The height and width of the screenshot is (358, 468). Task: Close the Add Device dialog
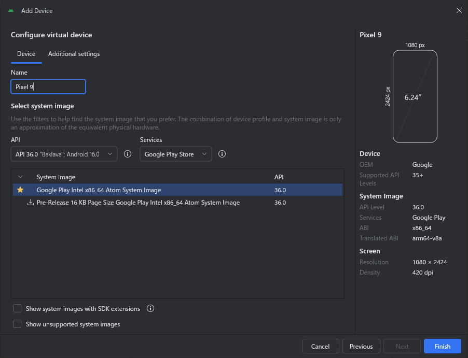[459, 10]
